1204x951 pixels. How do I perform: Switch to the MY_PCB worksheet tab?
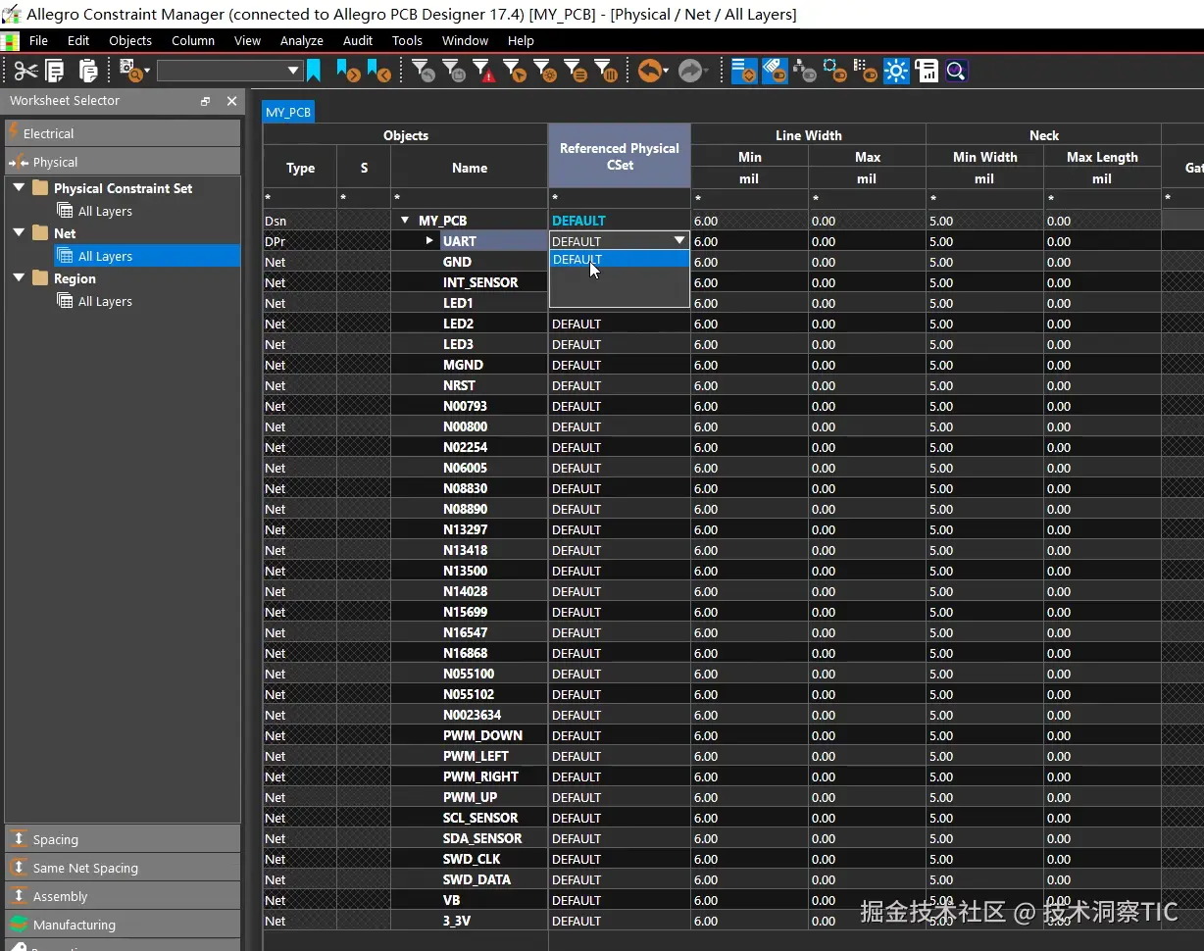pyautogui.click(x=288, y=112)
